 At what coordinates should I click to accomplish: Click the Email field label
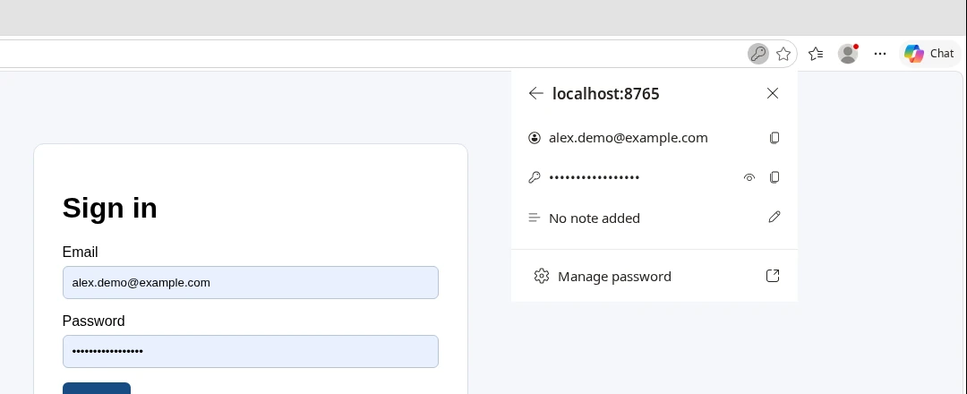click(81, 253)
